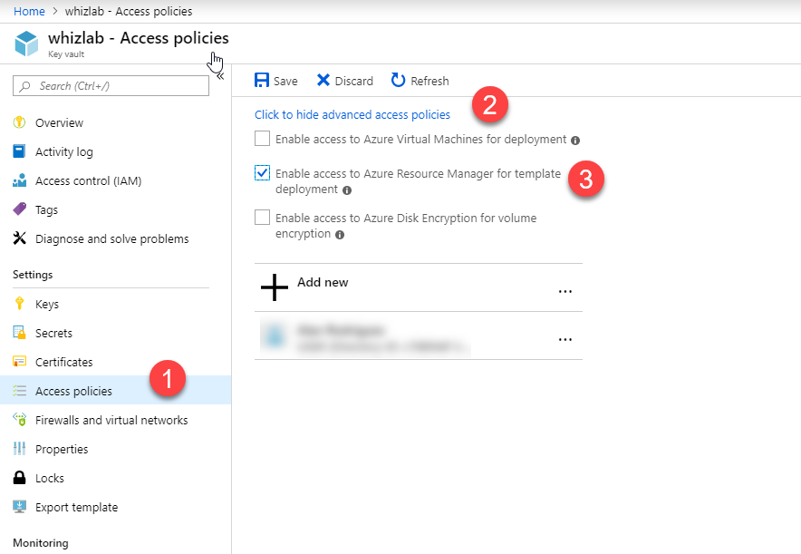Click the Discard button label
Viewport: 801px width, 554px height.
354,81
